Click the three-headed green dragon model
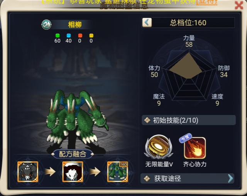Screen dimensions: 247x196 (77, 117)
